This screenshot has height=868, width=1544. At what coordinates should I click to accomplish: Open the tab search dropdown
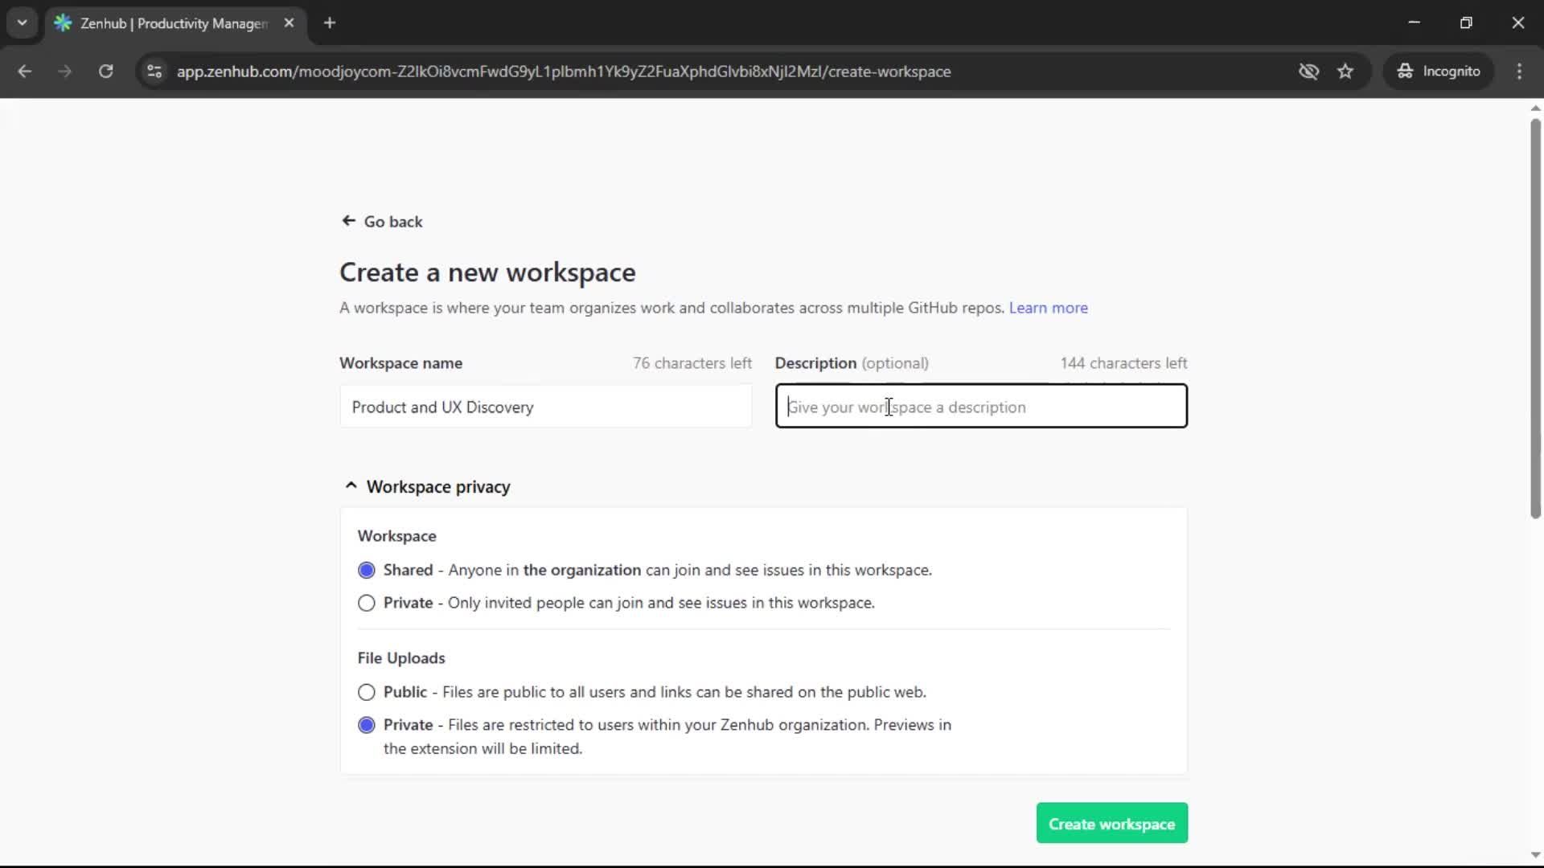pyautogui.click(x=22, y=23)
